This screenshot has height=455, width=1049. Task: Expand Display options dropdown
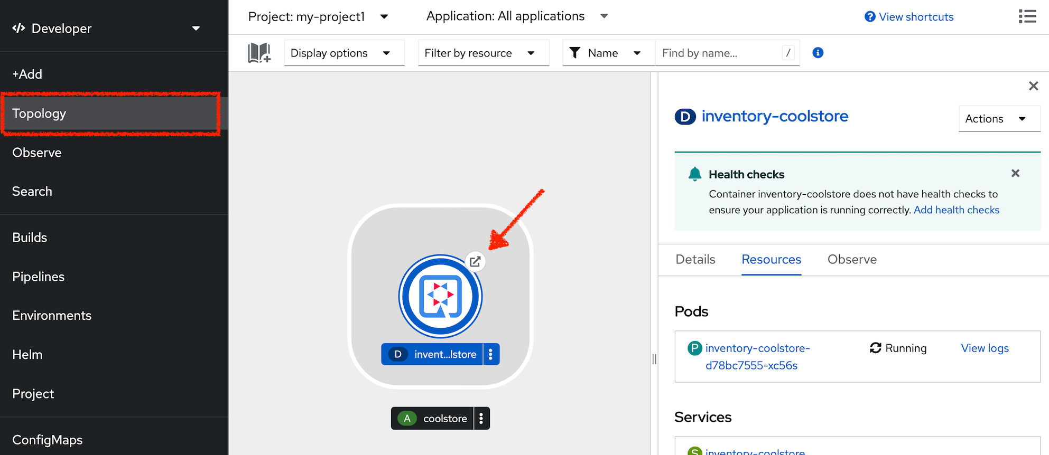(x=345, y=53)
